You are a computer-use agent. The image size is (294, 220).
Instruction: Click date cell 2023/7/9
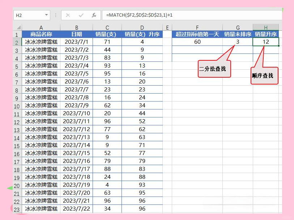click(77, 105)
